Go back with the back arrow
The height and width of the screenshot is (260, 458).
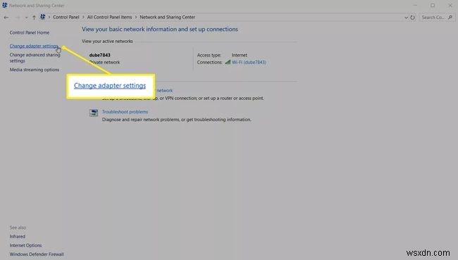6,18
